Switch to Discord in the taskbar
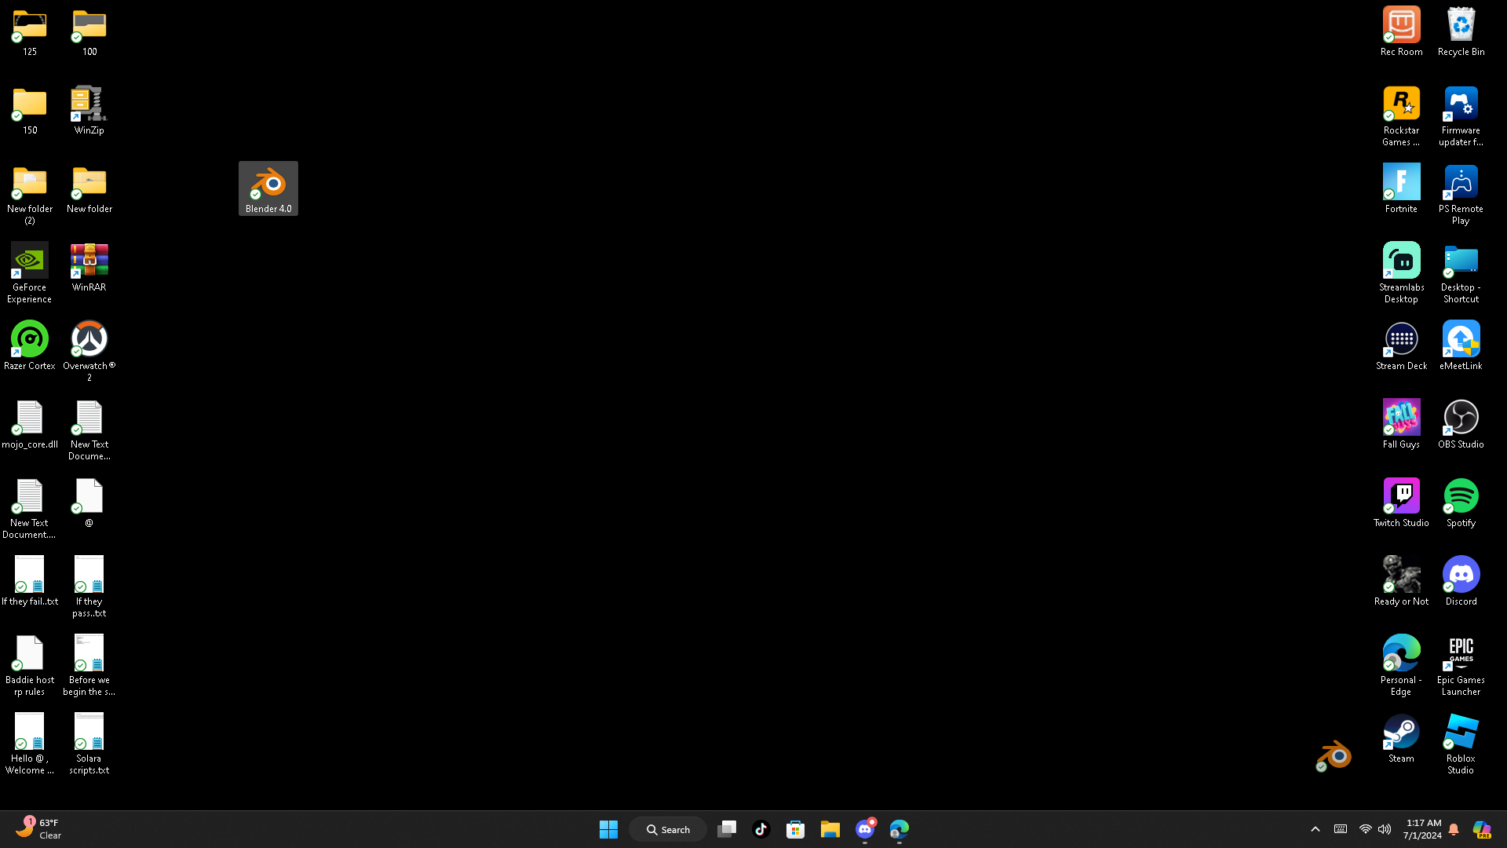This screenshot has height=848, width=1507. pyautogui.click(x=865, y=829)
